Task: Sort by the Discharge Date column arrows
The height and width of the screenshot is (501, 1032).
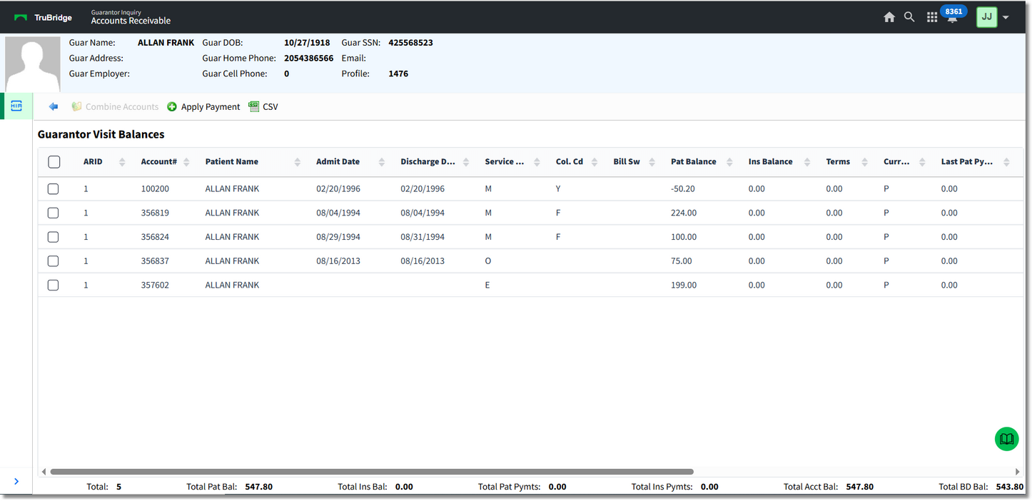Action: [466, 162]
